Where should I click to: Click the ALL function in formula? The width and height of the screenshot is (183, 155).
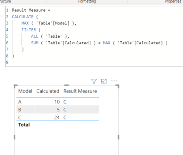[x=34, y=36]
